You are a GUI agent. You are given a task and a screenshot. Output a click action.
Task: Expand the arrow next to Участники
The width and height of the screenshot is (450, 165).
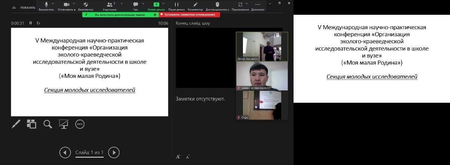(122, 4)
